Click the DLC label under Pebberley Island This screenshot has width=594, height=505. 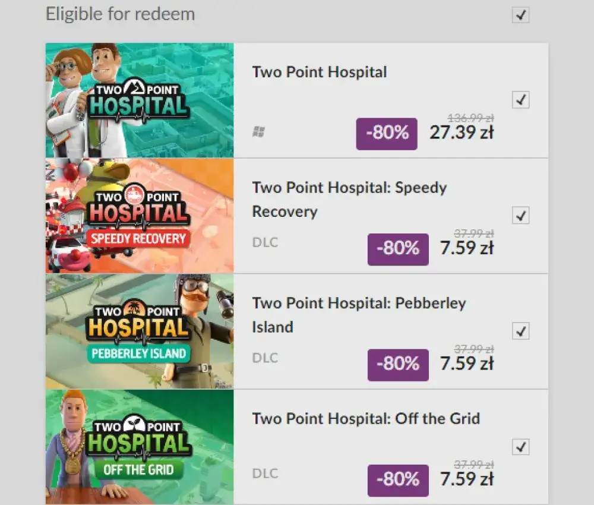click(x=265, y=358)
